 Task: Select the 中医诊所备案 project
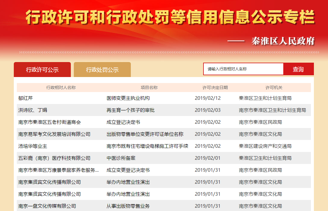(121, 158)
